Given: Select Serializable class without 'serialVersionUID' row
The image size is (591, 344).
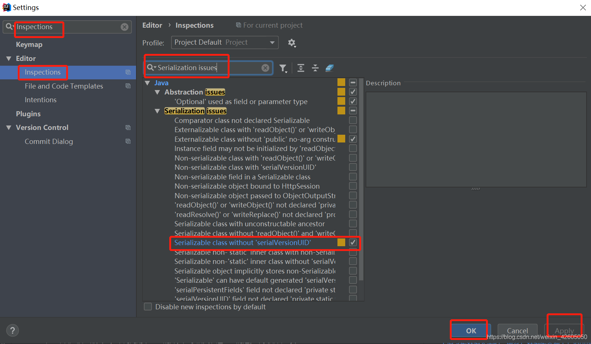Looking at the screenshot, I should [x=243, y=242].
